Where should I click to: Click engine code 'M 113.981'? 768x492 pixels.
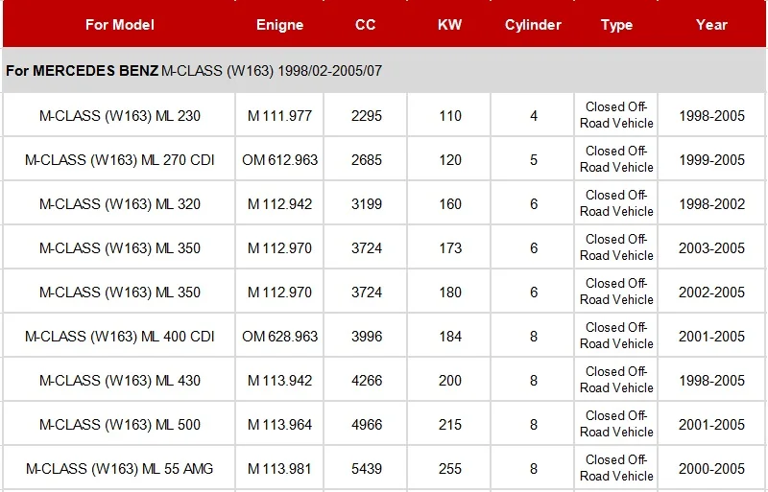point(279,468)
